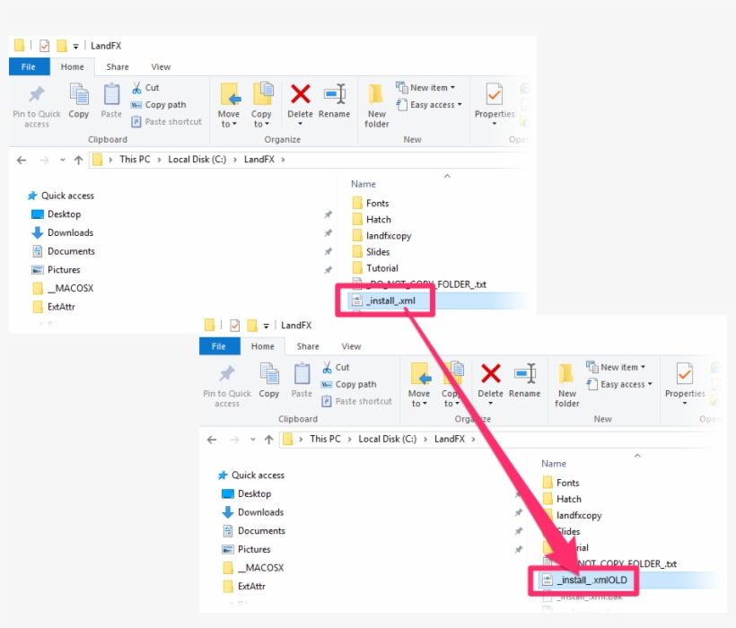
Task: Click Local Disk (C:) breadcrumb in upper window
Action: pos(197,160)
